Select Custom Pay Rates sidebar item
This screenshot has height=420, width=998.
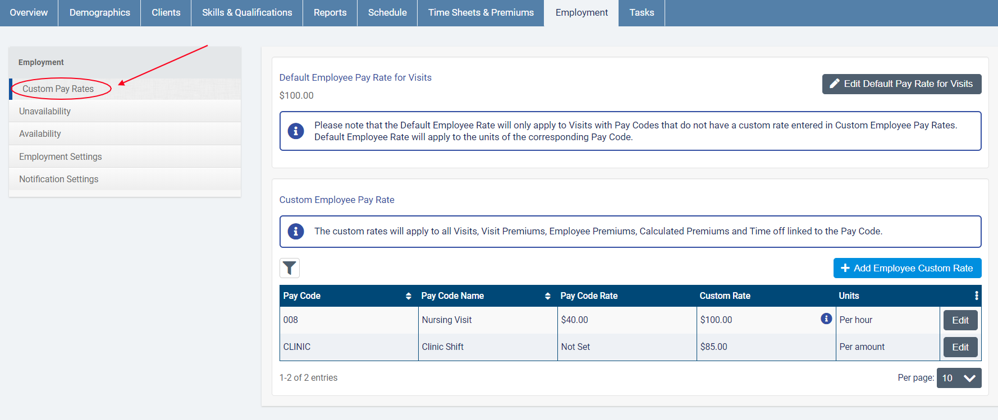point(58,89)
